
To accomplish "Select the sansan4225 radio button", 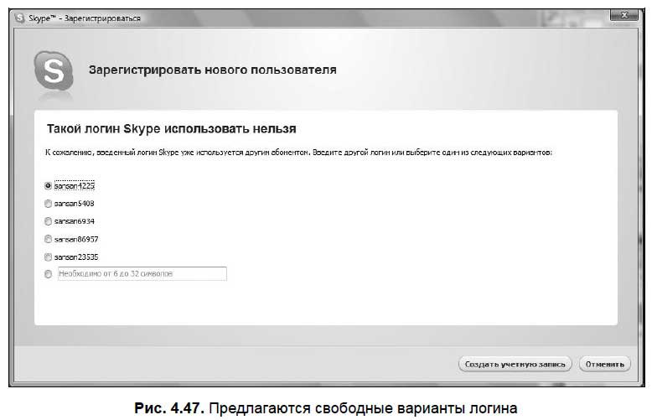I will (48, 185).
